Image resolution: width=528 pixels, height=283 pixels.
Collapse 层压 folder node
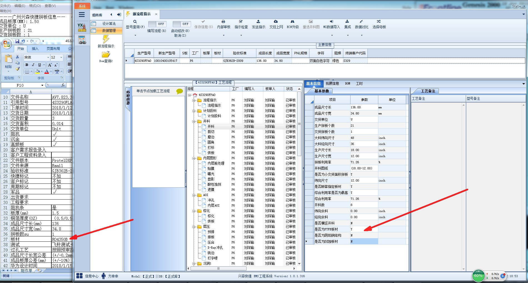tap(194, 227)
